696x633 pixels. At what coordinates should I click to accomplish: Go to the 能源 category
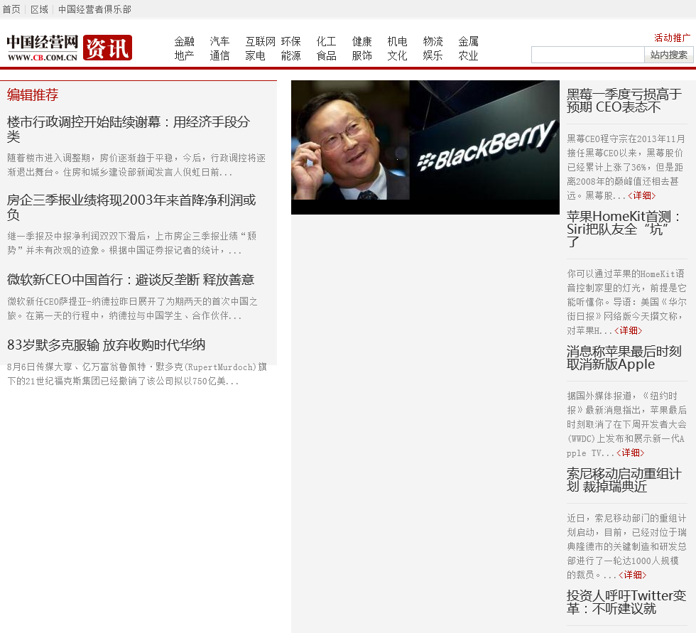290,55
